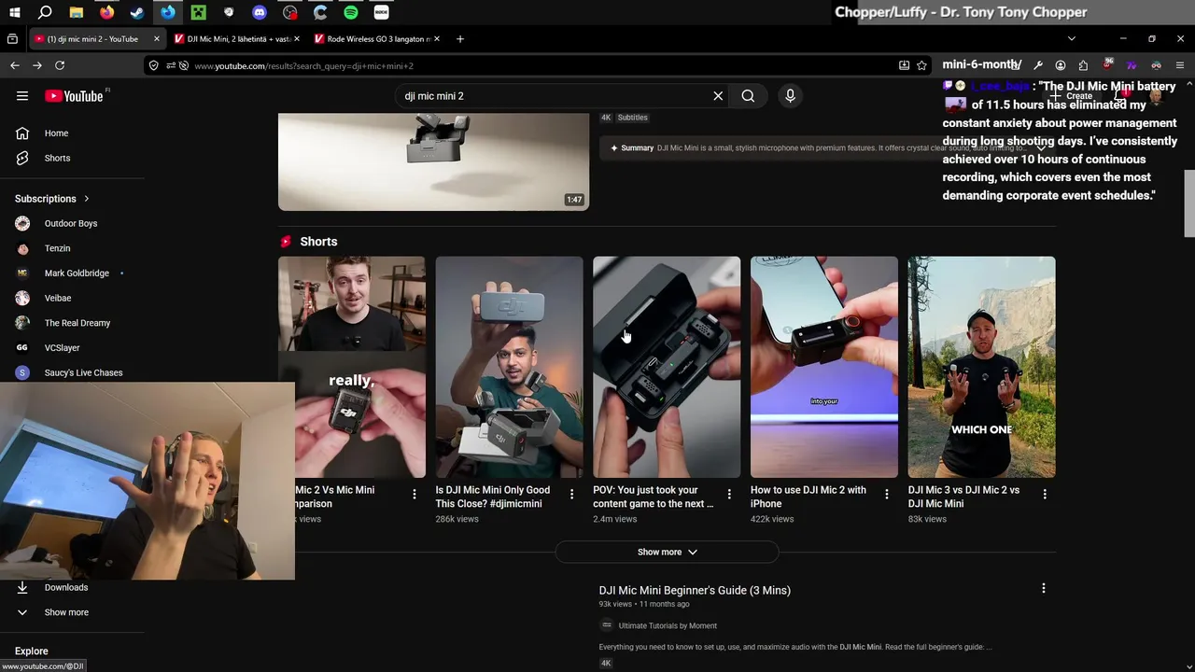The width and height of the screenshot is (1195, 672).
Task: Open 'DJI Mic 3 vs DJI Mic 2' short
Action: (981, 367)
